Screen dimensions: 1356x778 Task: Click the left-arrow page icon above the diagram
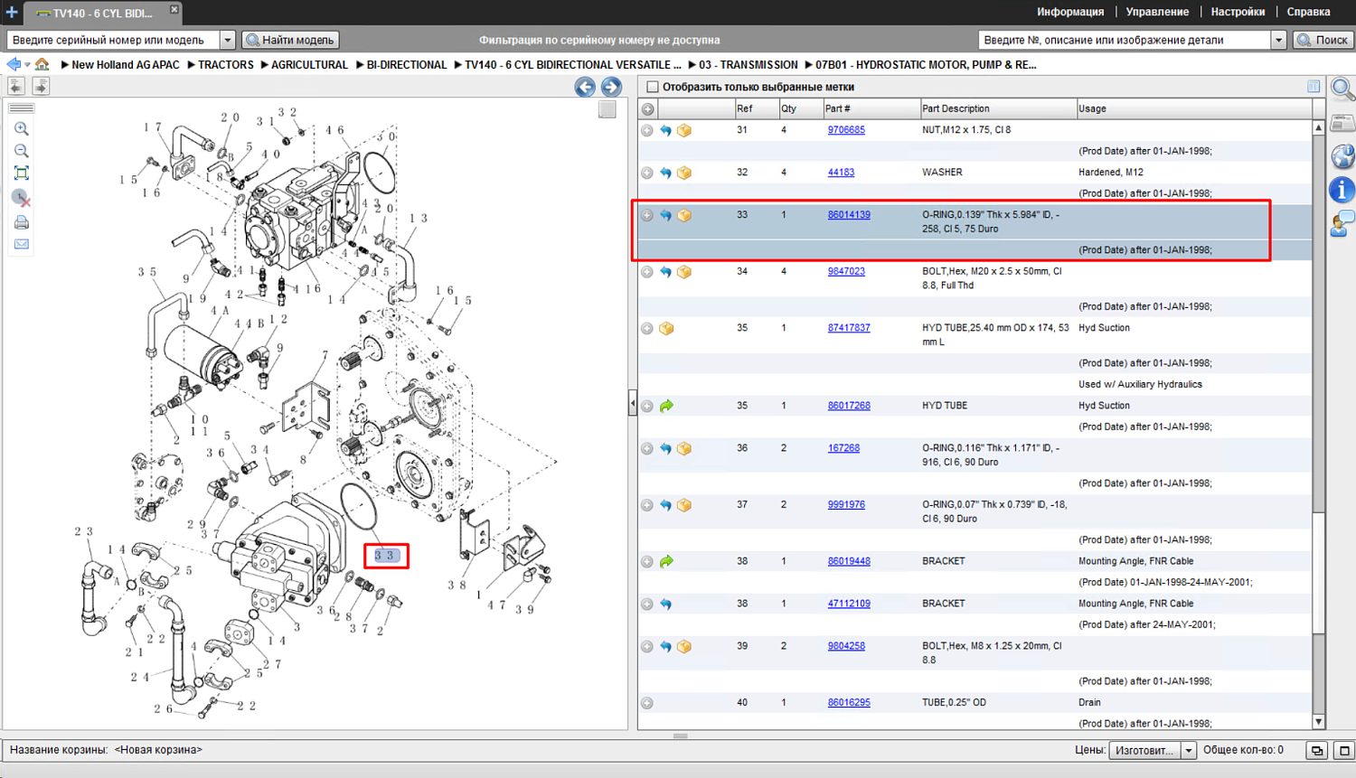pyautogui.click(x=16, y=86)
